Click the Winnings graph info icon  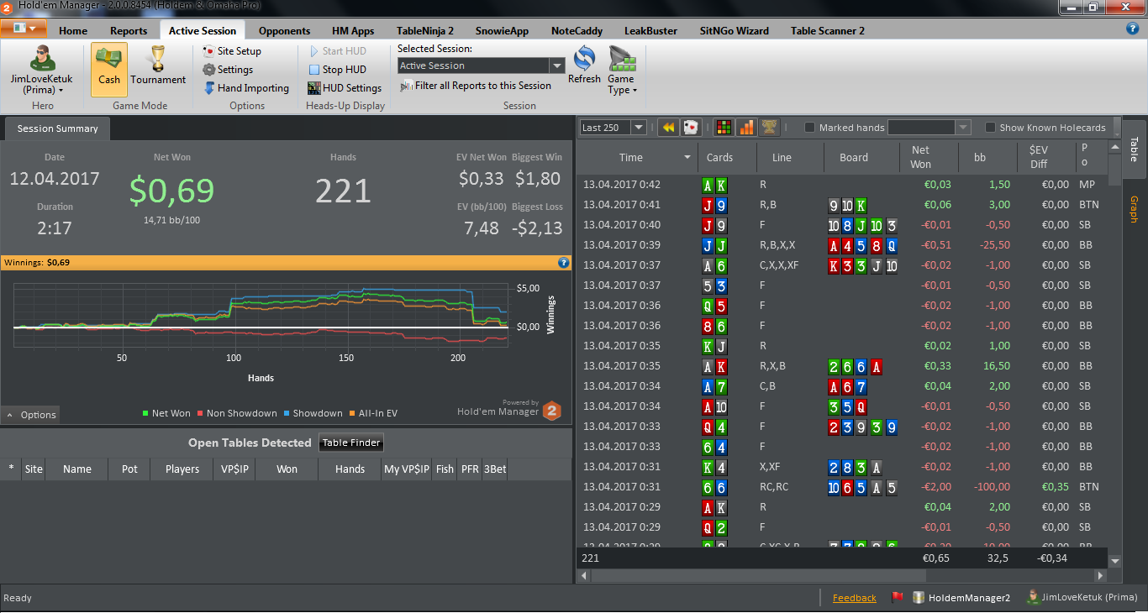pyautogui.click(x=564, y=263)
